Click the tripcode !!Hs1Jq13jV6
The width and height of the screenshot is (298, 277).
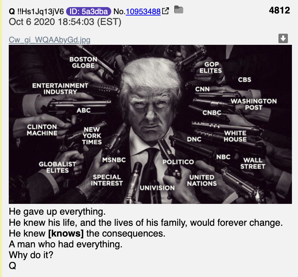(40, 11)
